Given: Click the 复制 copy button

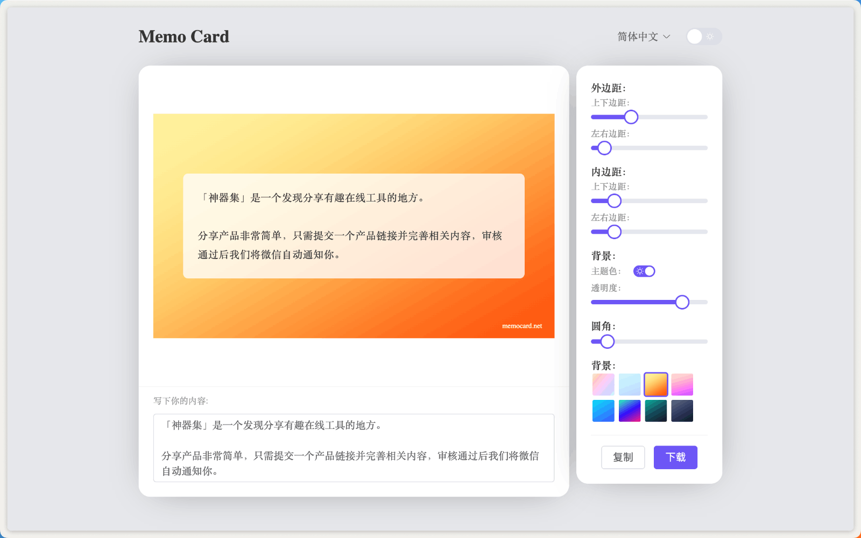Looking at the screenshot, I should [x=623, y=457].
